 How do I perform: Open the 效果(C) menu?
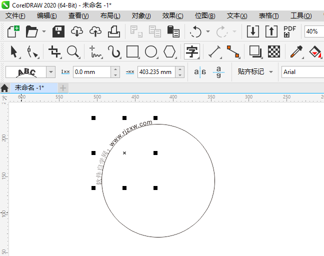click(x=172, y=16)
